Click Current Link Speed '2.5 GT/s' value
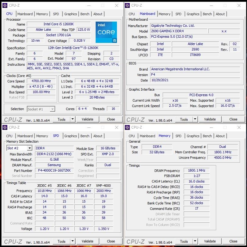 (x=175, y=106)
